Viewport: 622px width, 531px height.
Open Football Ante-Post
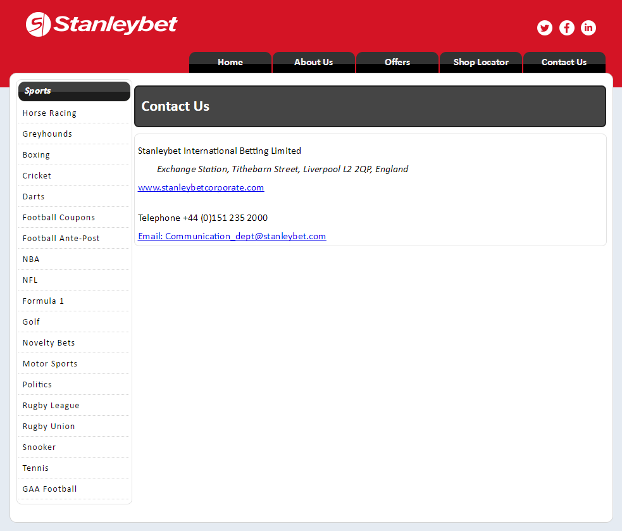point(73,239)
